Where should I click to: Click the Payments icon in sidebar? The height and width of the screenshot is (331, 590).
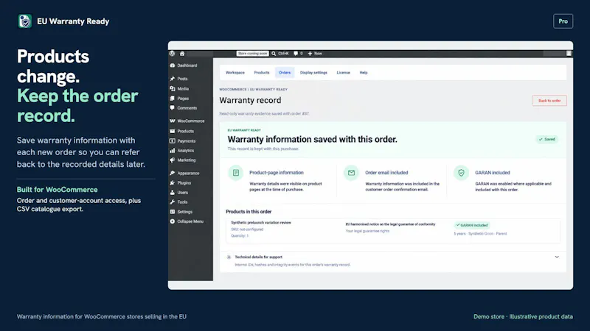click(173, 140)
